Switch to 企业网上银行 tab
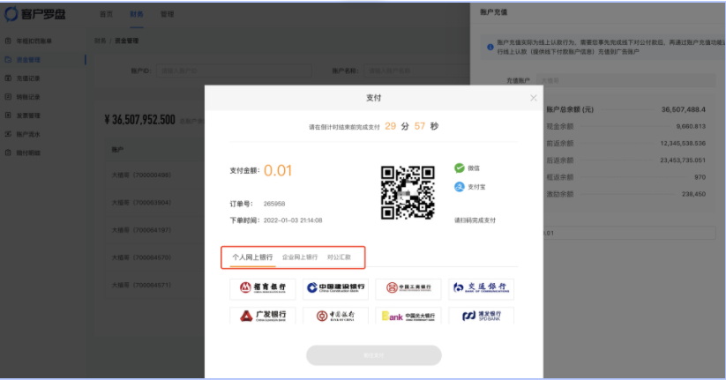The image size is (726, 380). [300, 257]
